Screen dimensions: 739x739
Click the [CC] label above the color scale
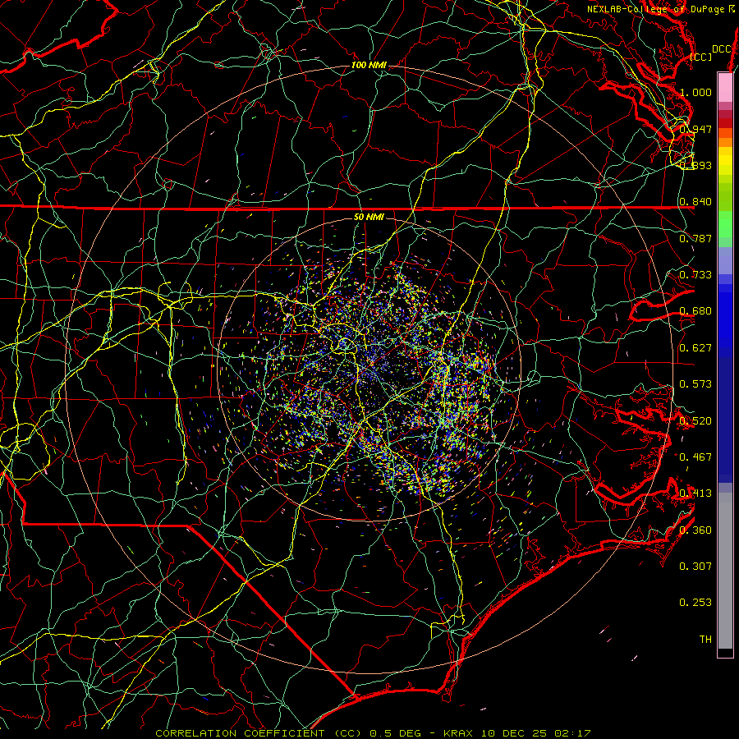coord(701,57)
